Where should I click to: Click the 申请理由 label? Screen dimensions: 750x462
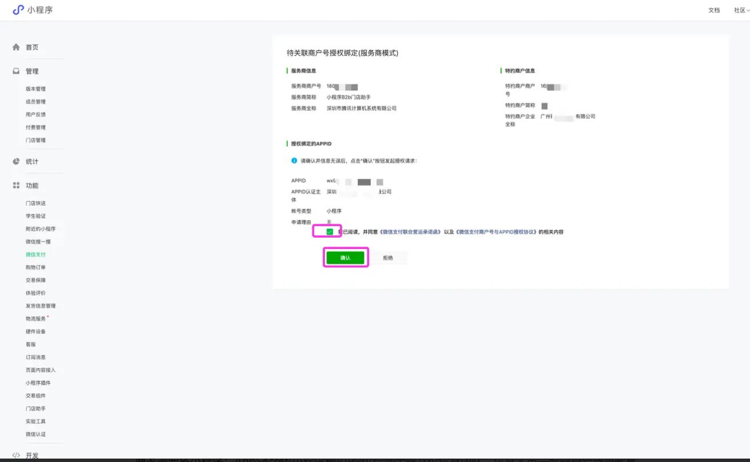(301, 223)
